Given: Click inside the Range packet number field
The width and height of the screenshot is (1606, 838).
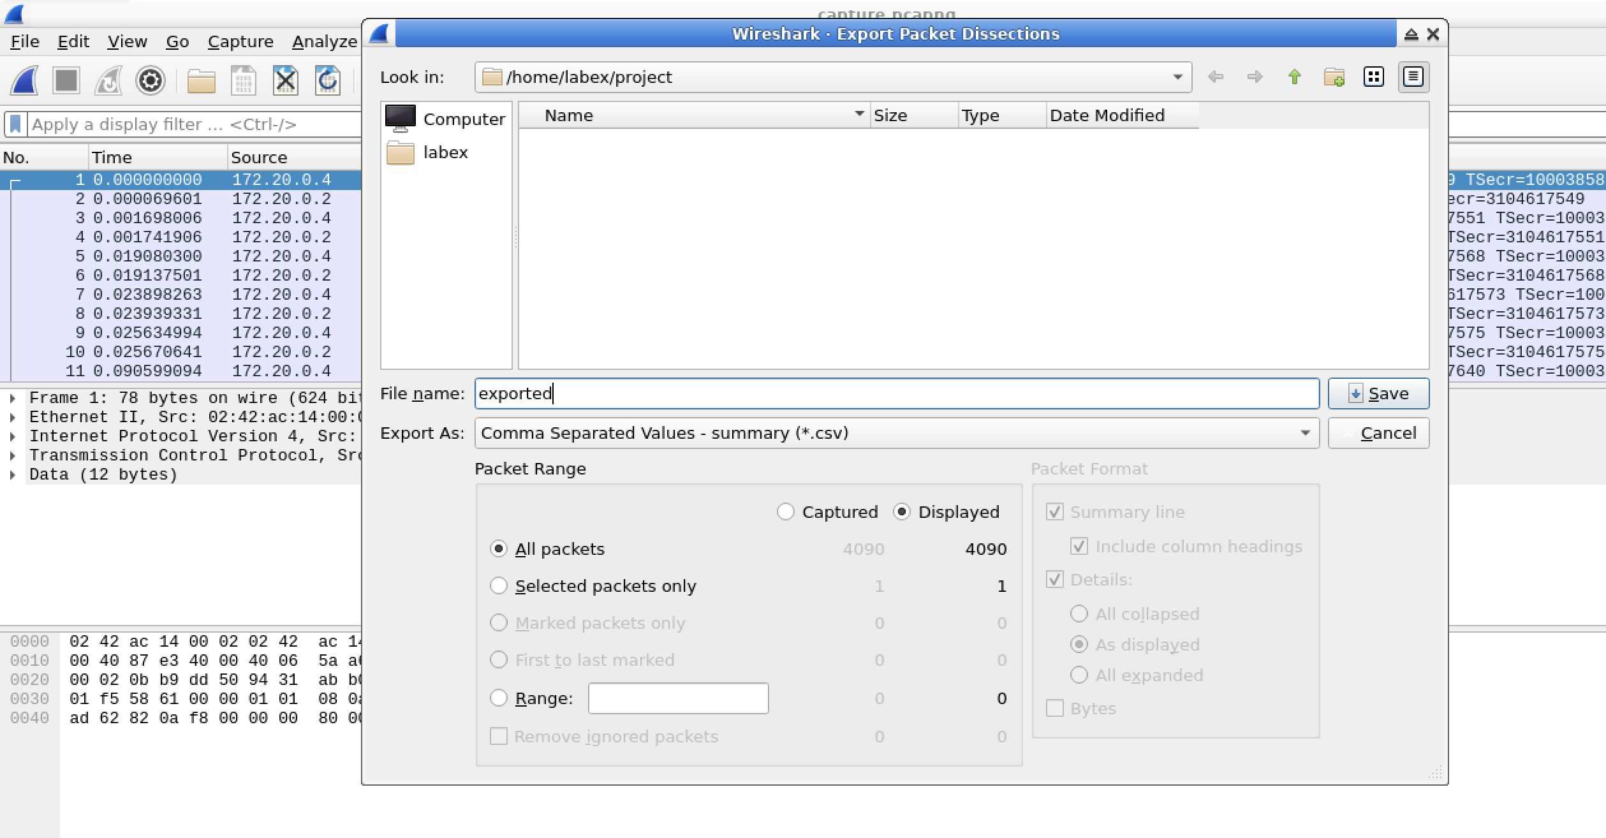Looking at the screenshot, I should point(678,698).
